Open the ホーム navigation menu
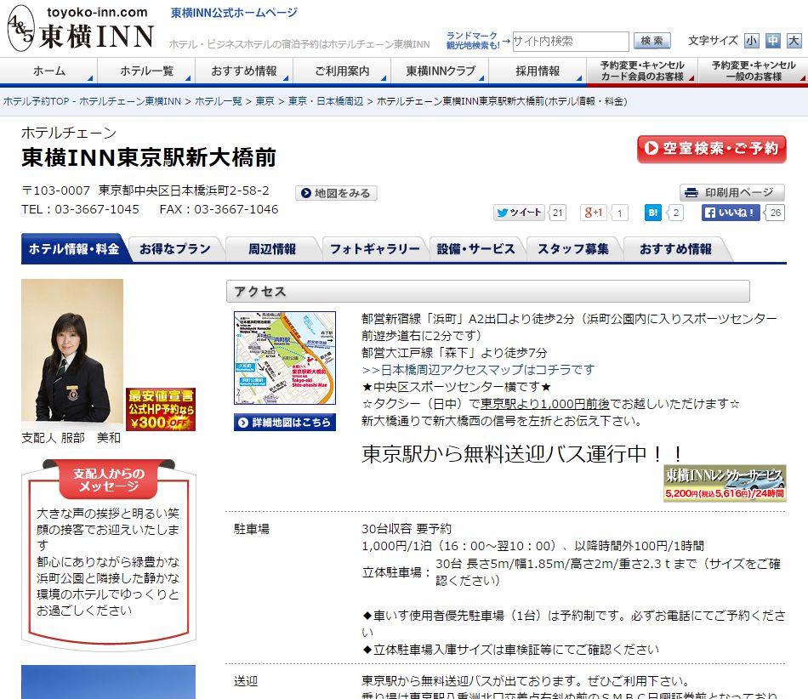Image resolution: width=808 pixels, height=699 pixels. [49, 71]
